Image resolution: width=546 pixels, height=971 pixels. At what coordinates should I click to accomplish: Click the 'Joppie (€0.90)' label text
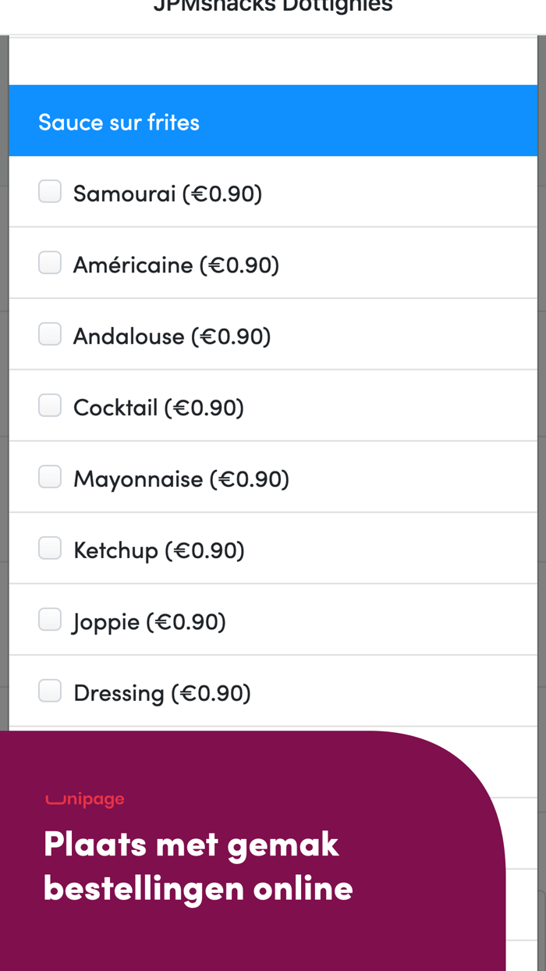point(150,622)
